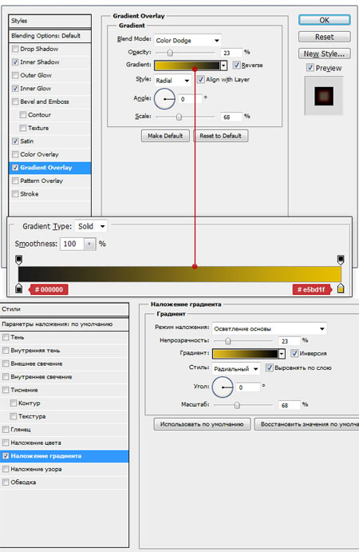The width and height of the screenshot is (359, 552).
Task: Expand the Стиль Радиальный dropdown
Action: click(236, 368)
